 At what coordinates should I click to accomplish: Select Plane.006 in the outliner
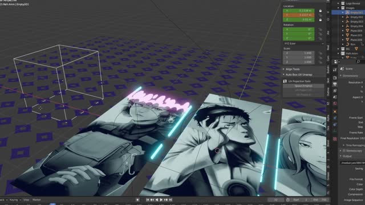point(356,40)
